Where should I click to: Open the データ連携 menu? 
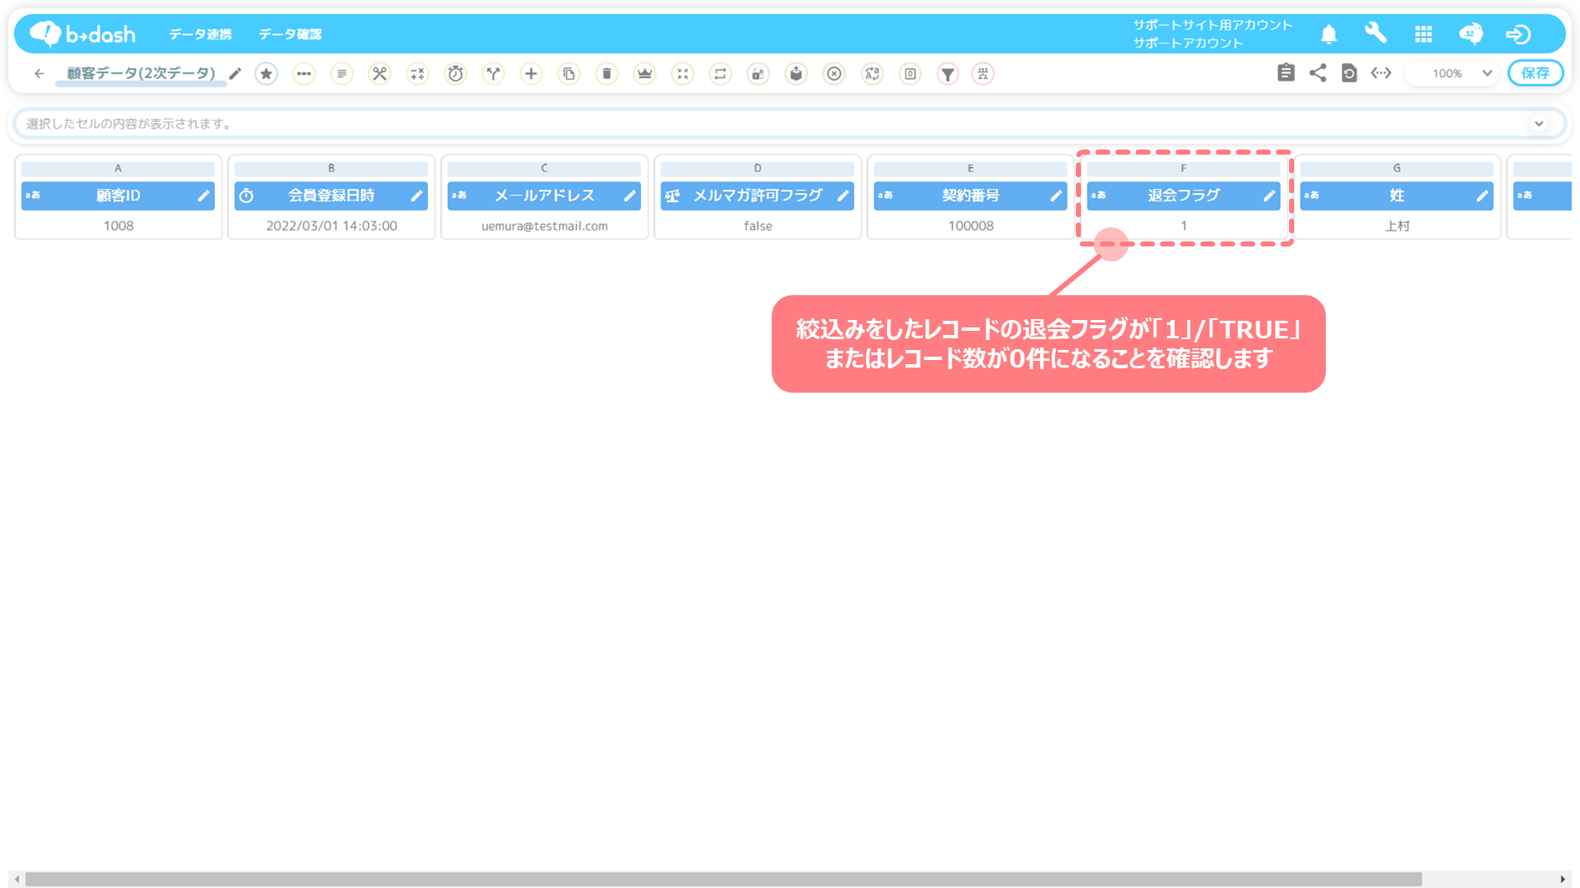[200, 34]
